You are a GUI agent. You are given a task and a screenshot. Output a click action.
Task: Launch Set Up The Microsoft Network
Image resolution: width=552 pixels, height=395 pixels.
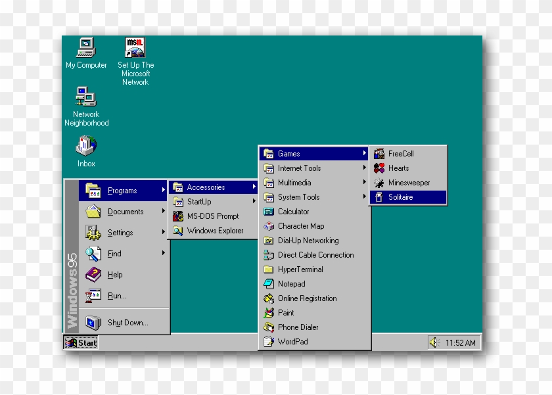pyautogui.click(x=135, y=47)
